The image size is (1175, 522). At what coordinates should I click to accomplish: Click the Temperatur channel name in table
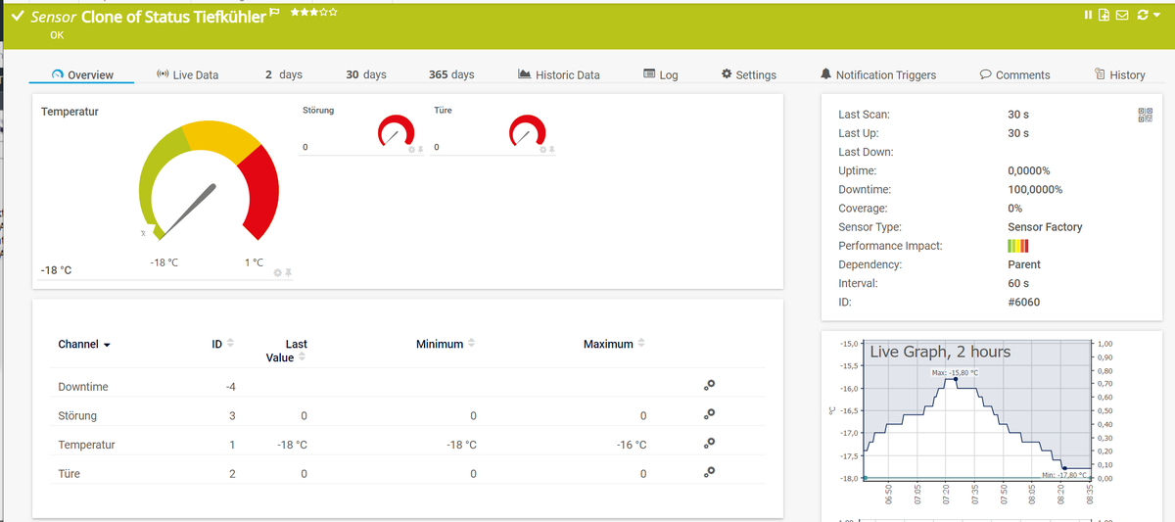coord(86,445)
